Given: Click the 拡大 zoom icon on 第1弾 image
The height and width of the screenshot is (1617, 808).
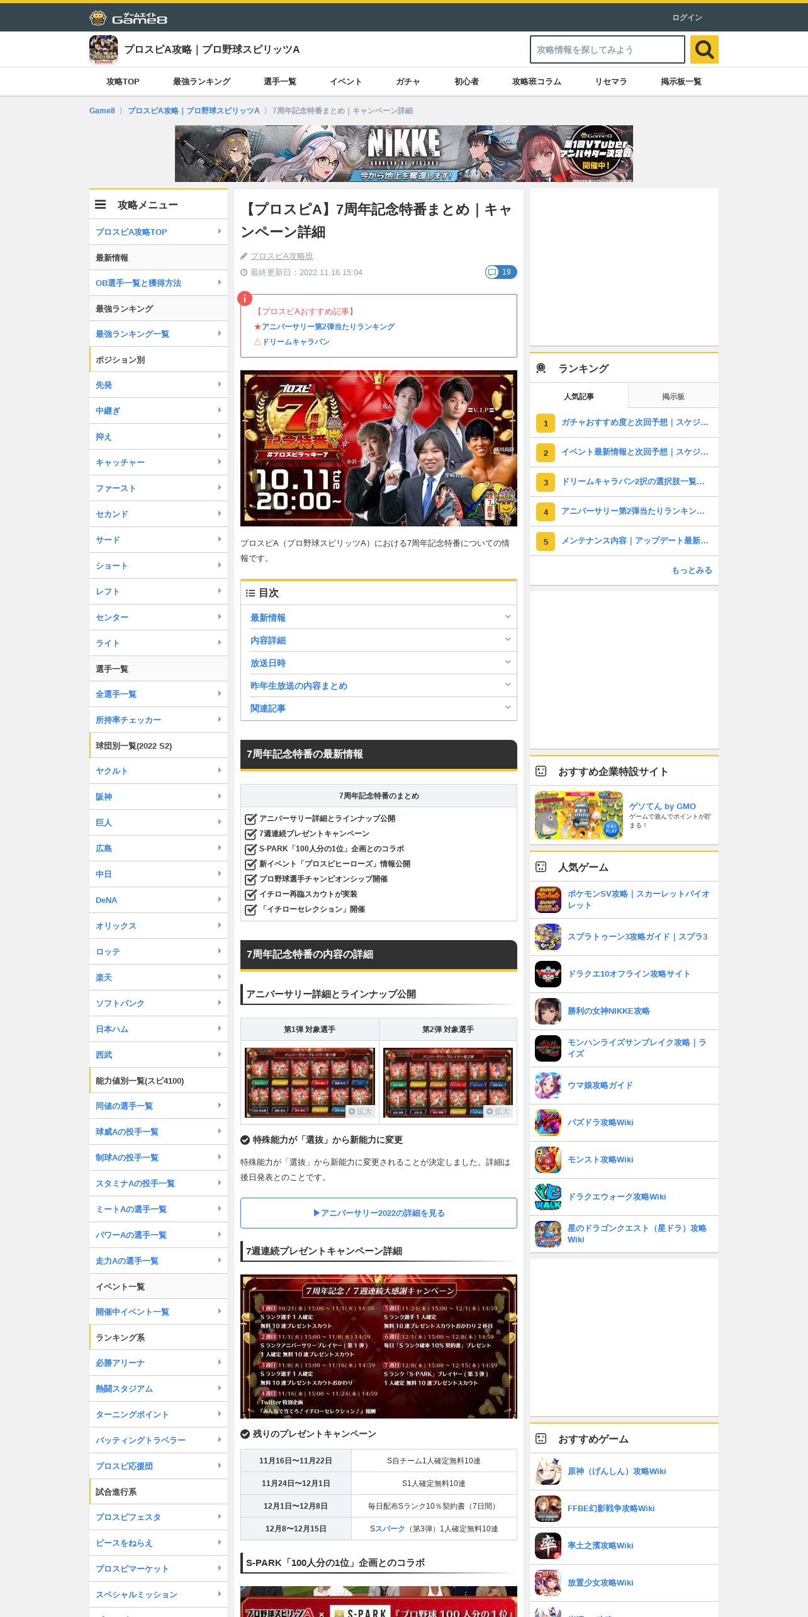Looking at the screenshot, I should click(361, 1111).
